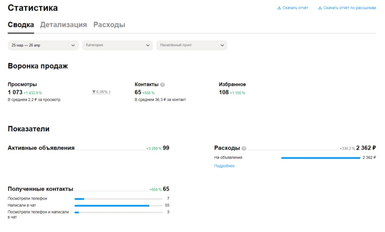Click the Написали в чат count 55
This screenshot has height=232, width=385.
click(x=167, y=205)
